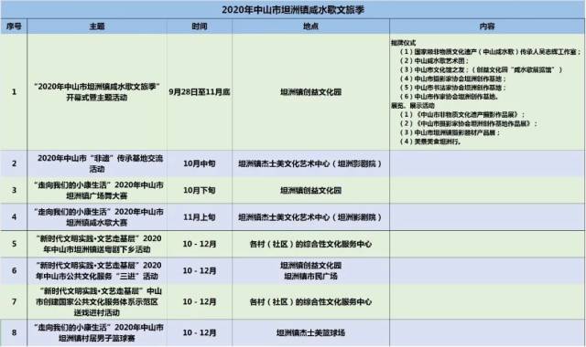Click the "中山市书法家协会坦洲创作基地" line
The image size is (586, 347).
click(x=453, y=88)
